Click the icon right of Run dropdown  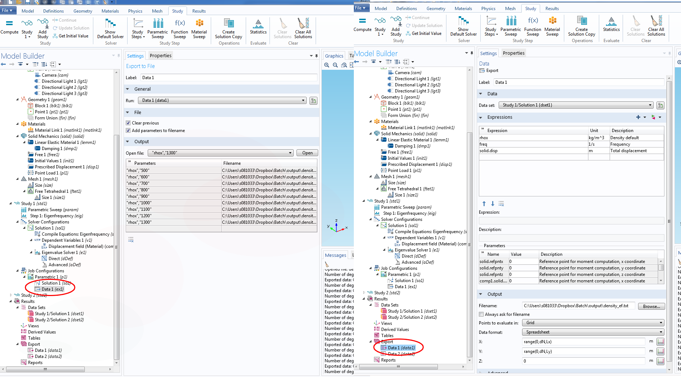pyautogui.click(x=313, y=101)
